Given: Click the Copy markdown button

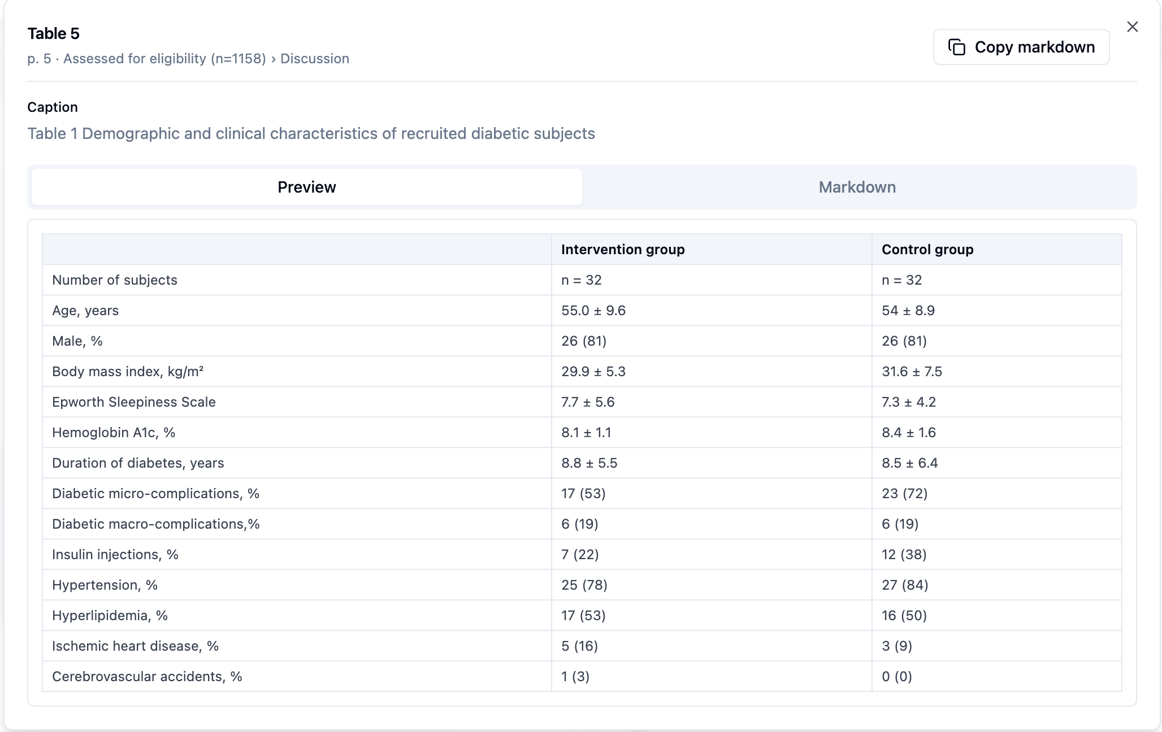Looking at the screenshot, I should tap(1021, 47).
